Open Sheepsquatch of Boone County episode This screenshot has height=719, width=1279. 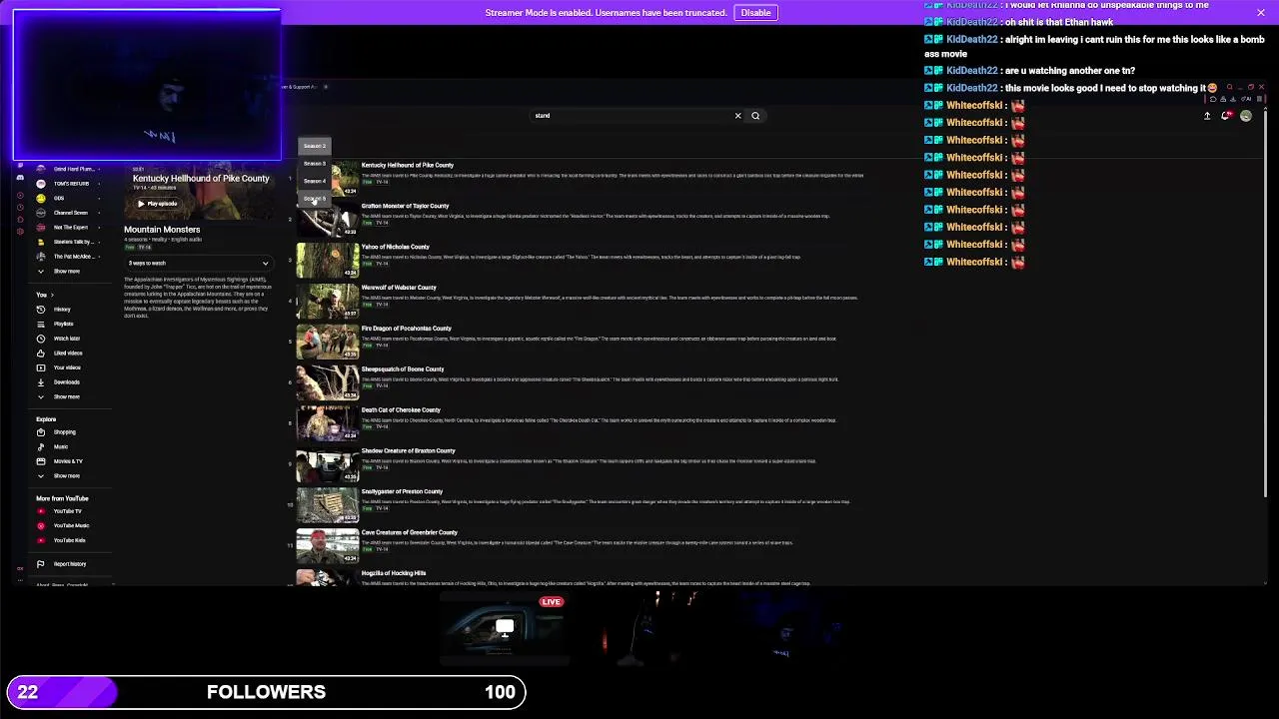pyautogui.click(x=403, y=369)
